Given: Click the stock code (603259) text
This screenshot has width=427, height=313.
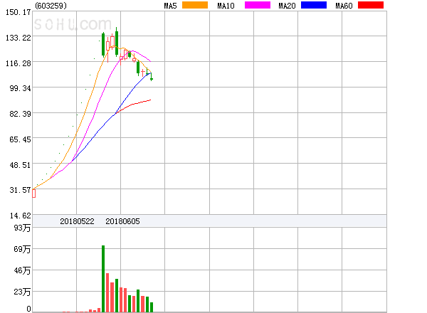Looking at the screenshot, I should click(51, 6).
